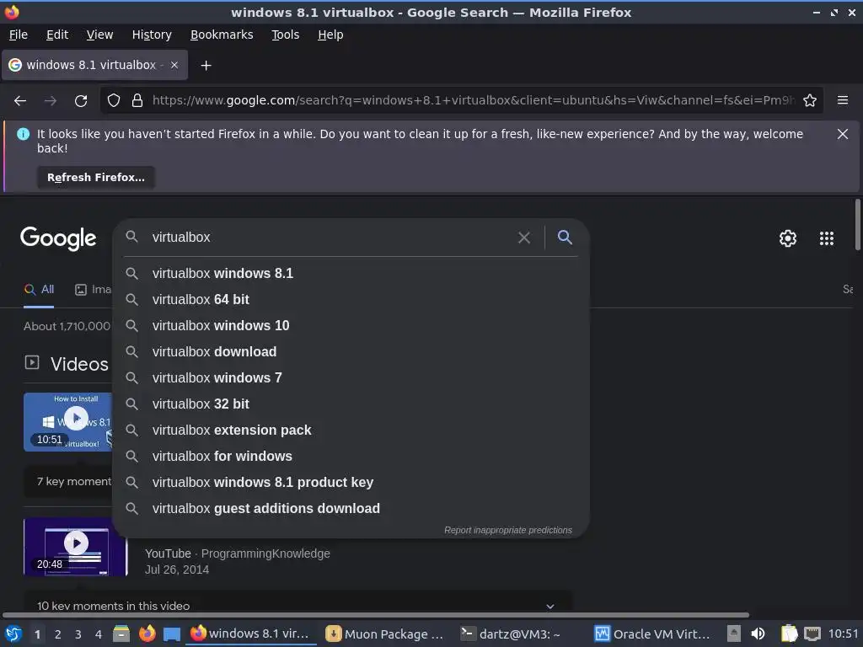
Task: Reload the current page
Action: pos(81,101)
